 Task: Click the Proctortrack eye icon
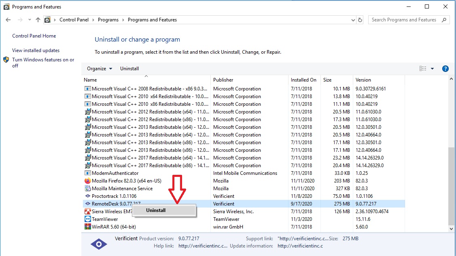[x=87, y=196]
